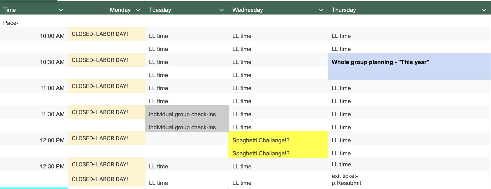Select the 10:00 AM time cell
Viewport: 491px width, 189px height.
(x=34, y=34)
